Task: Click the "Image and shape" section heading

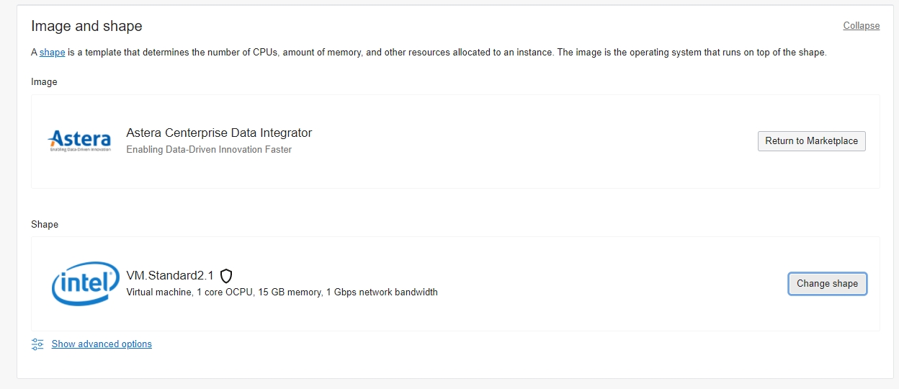Action: (x=86, y=26)
